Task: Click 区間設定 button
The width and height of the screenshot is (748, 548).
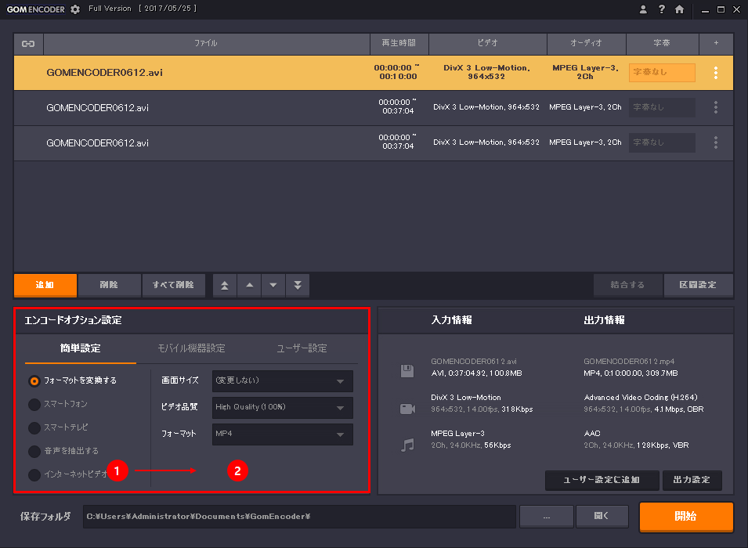Action: (x=699, y=285)
